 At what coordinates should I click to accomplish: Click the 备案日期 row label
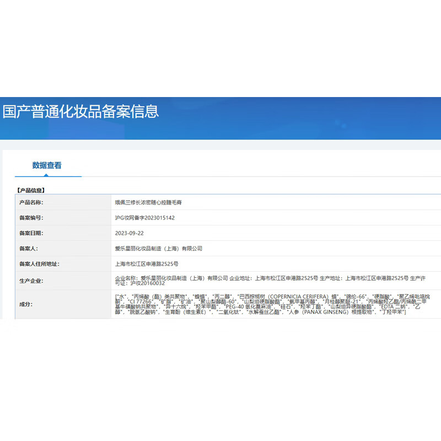31,233
